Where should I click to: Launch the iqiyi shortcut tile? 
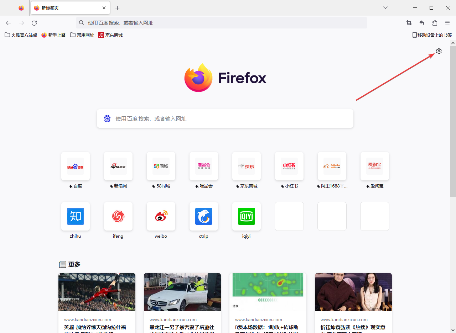click(246, 216)
